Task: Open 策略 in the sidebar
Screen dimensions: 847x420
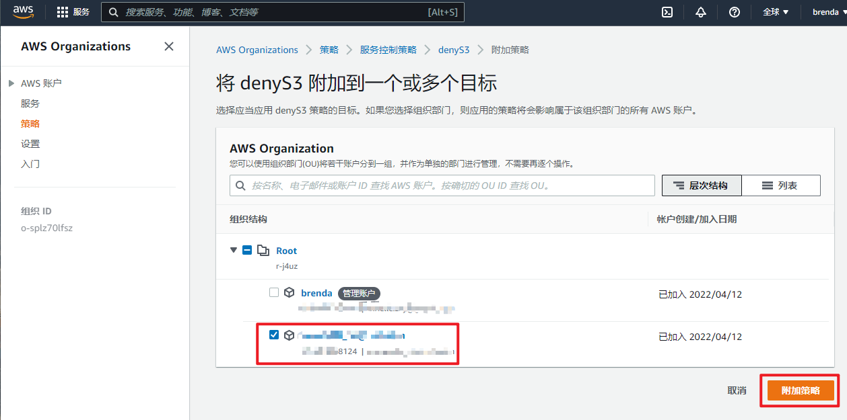Action: 30,124
